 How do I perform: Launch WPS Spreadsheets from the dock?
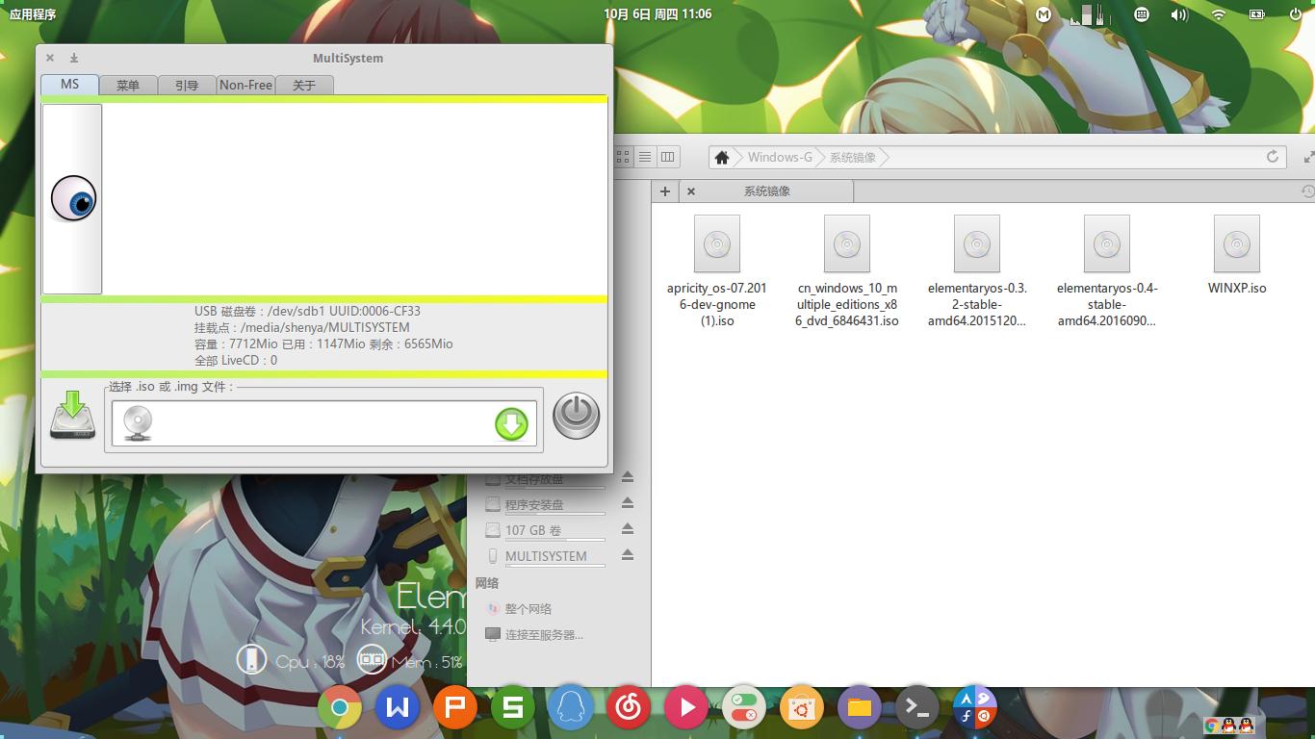[x=513, y=709]
